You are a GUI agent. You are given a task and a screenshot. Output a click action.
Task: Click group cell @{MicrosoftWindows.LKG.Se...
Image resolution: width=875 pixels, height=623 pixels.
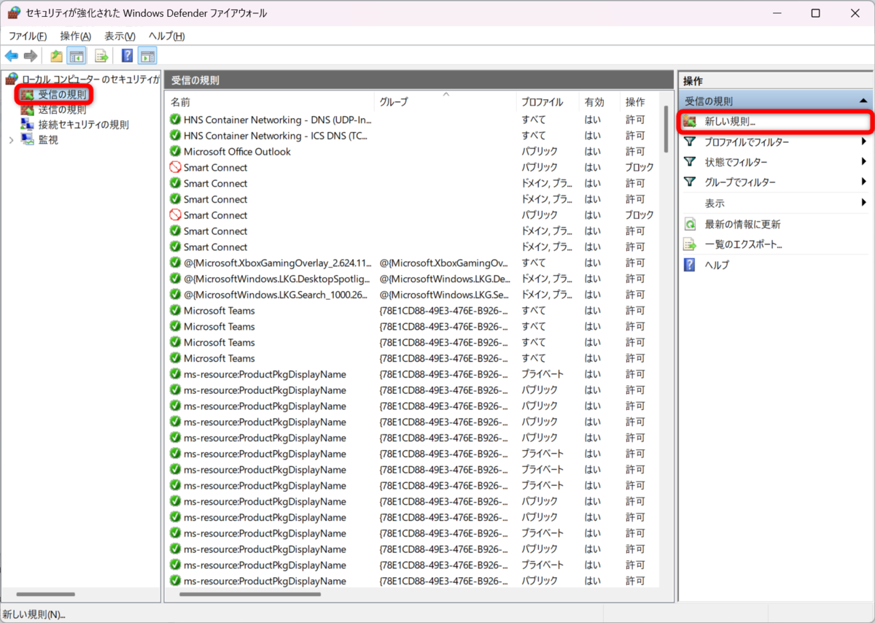pyautogui.click(x=445, y=295)
